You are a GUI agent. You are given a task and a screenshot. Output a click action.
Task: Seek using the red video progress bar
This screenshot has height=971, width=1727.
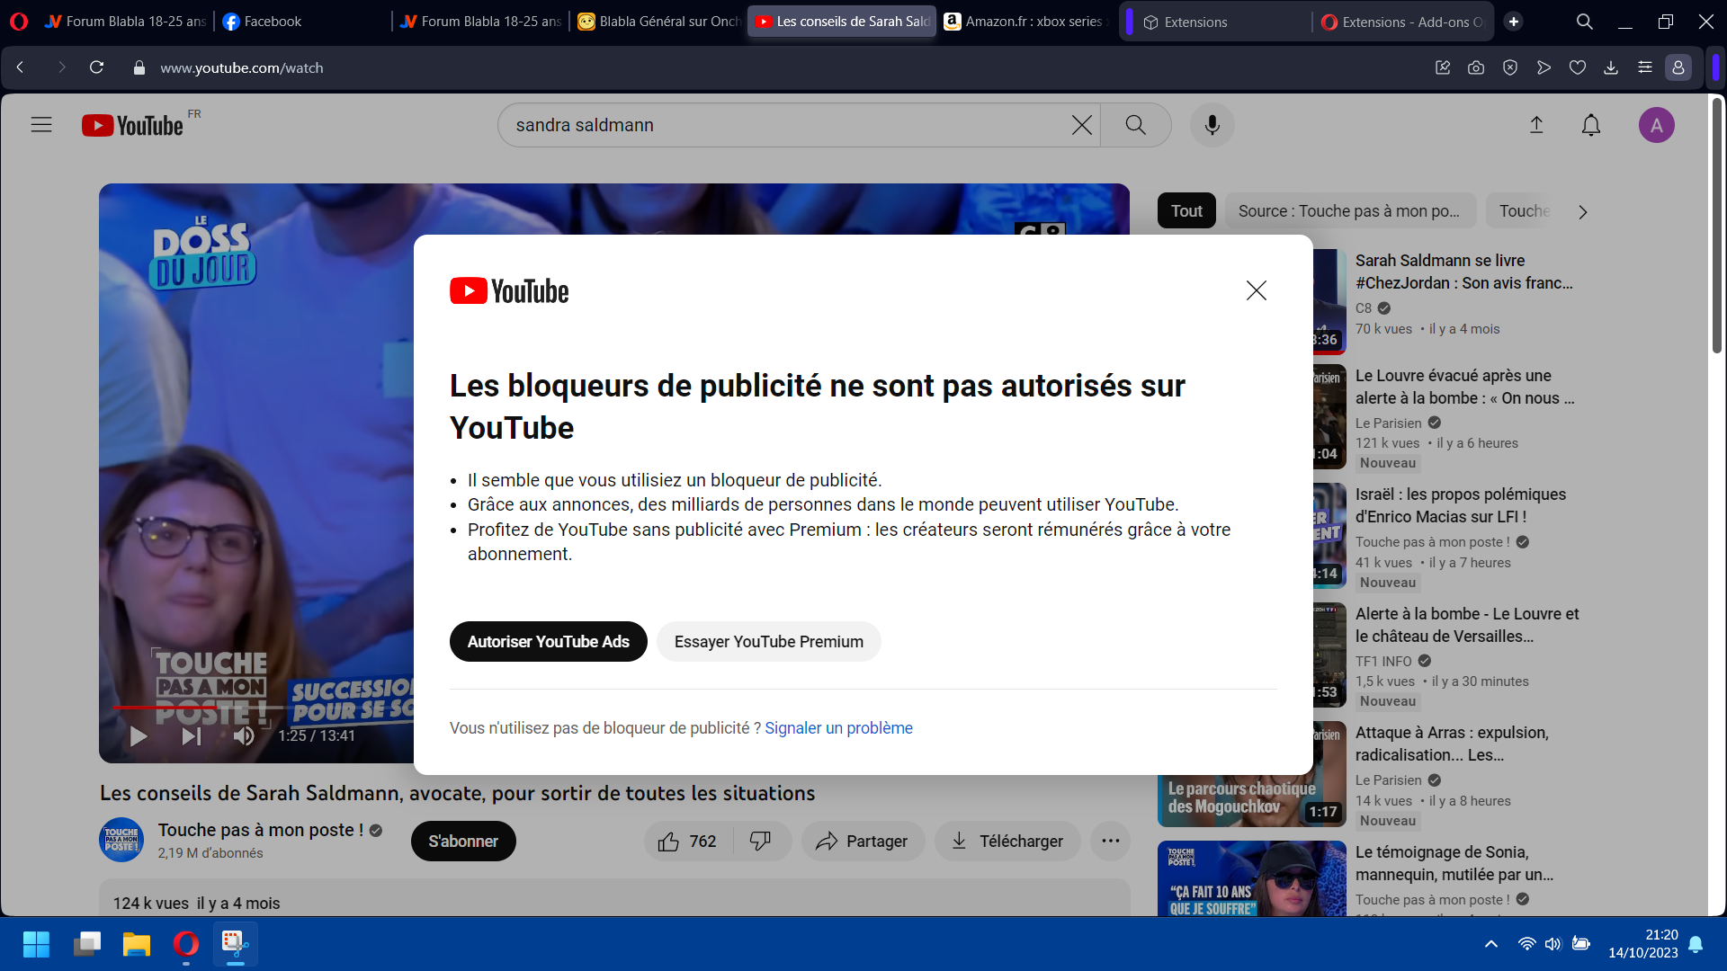pyautogui.click(x=261, y=708)
